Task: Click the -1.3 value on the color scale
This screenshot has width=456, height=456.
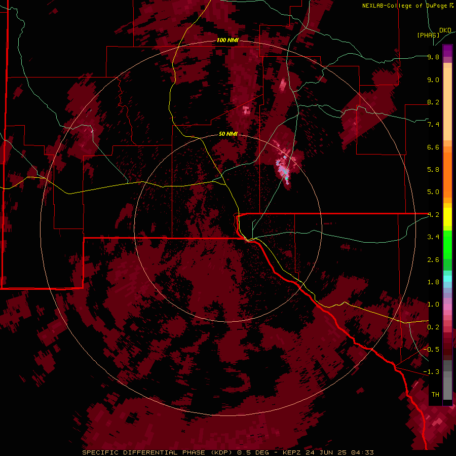Action: pos(431,372)
